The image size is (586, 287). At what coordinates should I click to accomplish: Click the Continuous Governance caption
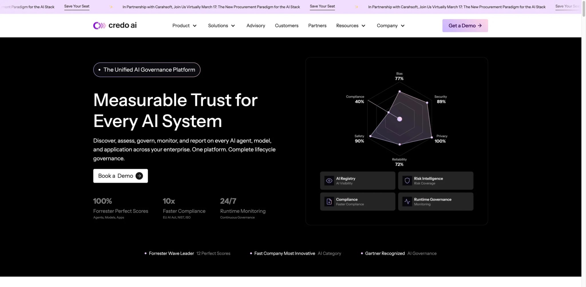pos(237,217)
